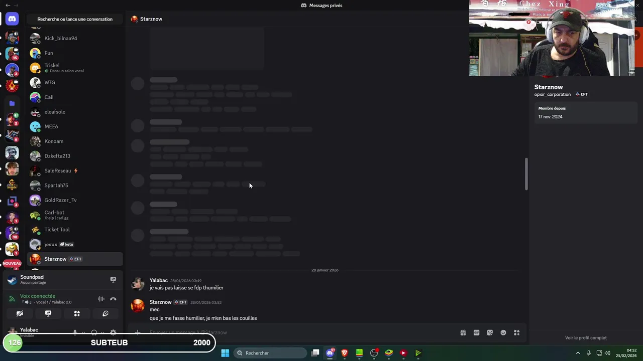The width and height of the screenshot is (643, 361).
Task: Select Konoam conversation
Action: tap(75, 141)
